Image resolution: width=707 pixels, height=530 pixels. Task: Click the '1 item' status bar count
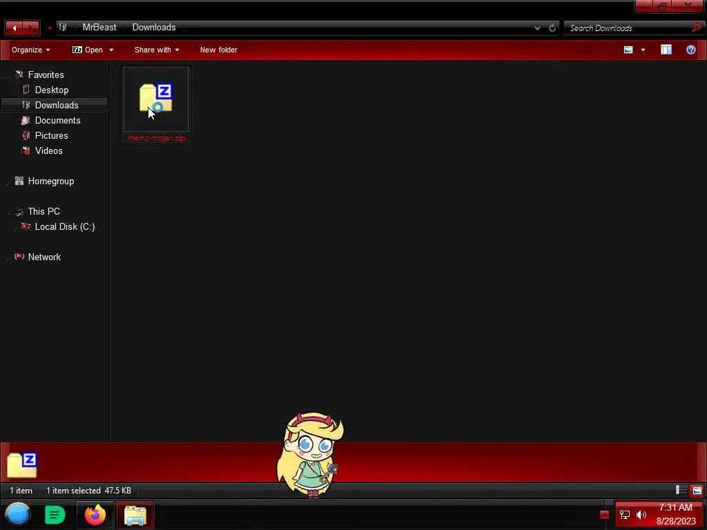pyautogui.click(x=21, y=491)
